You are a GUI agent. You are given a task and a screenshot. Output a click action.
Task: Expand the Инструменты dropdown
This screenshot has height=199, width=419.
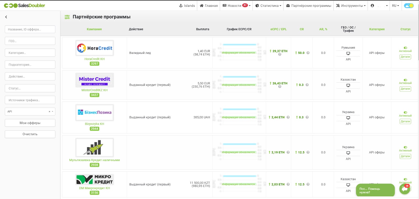click(351, 5)
